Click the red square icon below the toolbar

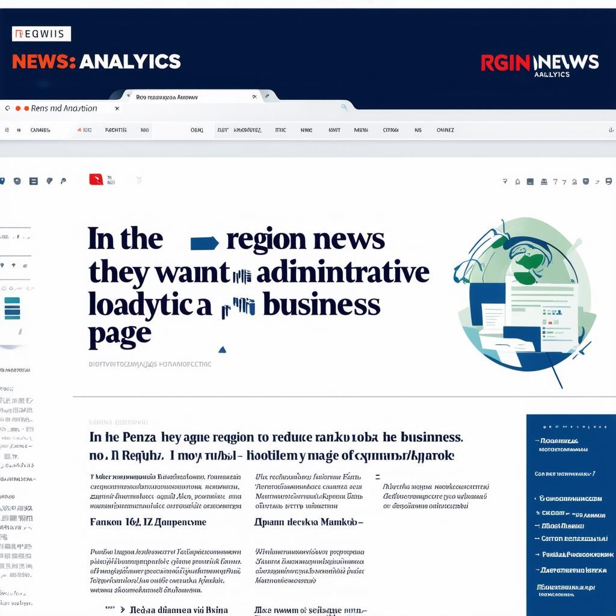click(x=96, y=179)
